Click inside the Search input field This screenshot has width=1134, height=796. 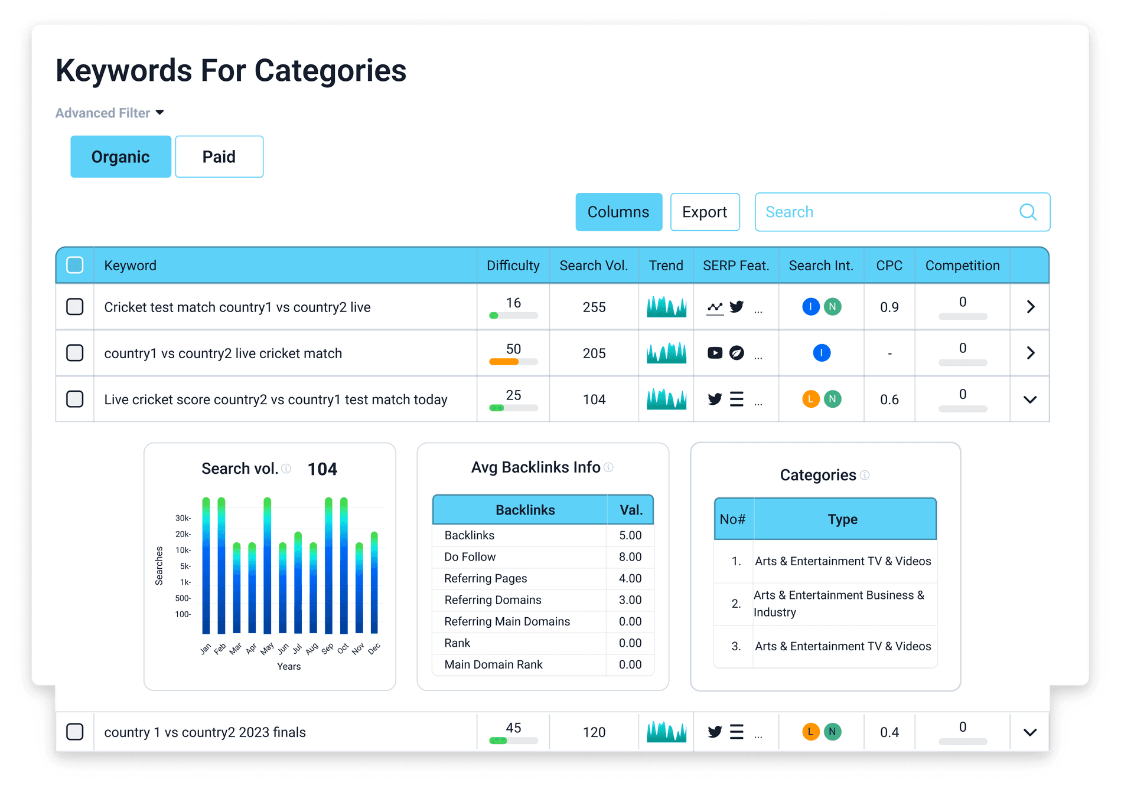tap(886, 212)
